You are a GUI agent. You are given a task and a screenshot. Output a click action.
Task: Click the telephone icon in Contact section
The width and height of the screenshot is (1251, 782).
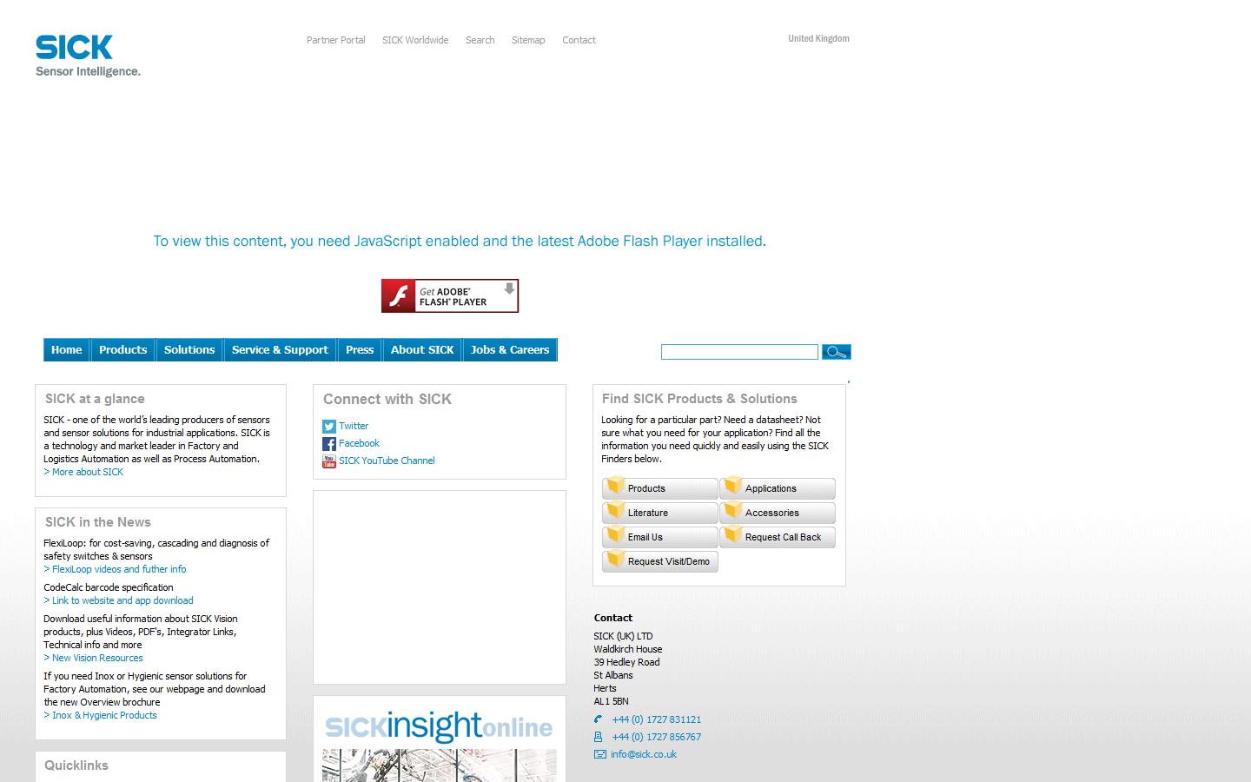599,719
